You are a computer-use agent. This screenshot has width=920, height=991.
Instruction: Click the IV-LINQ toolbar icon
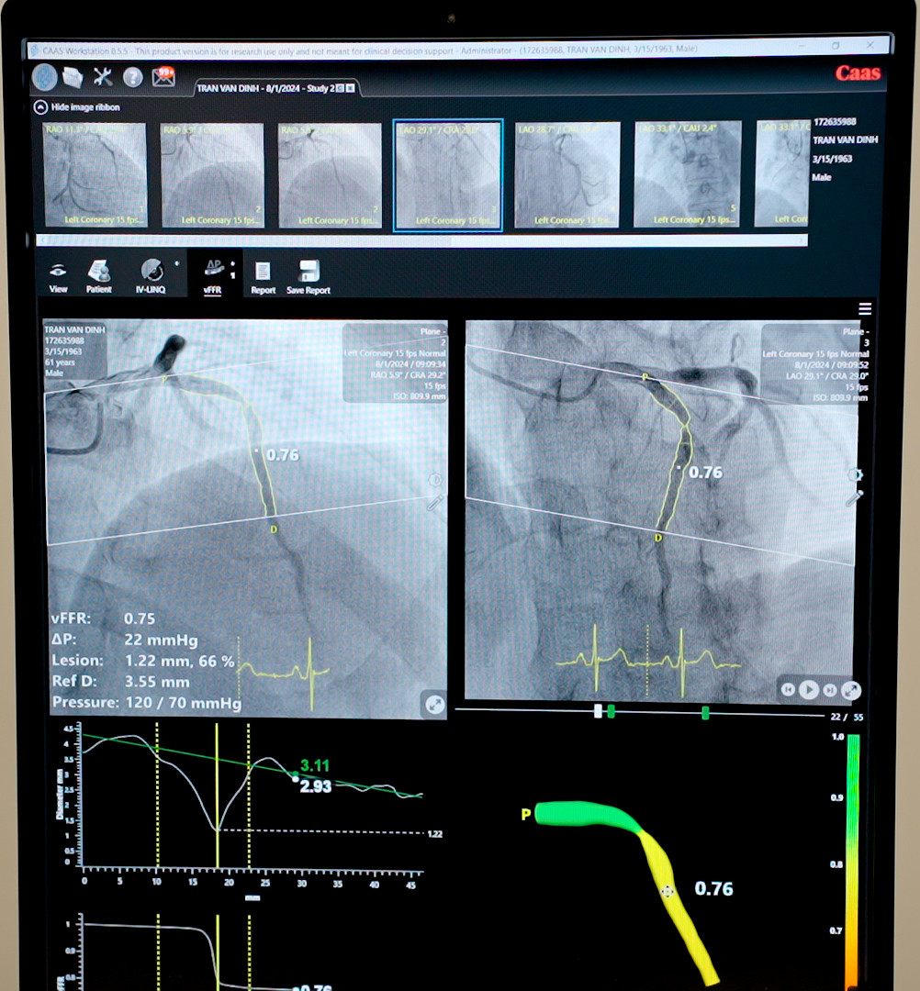[x=151, y=273]
